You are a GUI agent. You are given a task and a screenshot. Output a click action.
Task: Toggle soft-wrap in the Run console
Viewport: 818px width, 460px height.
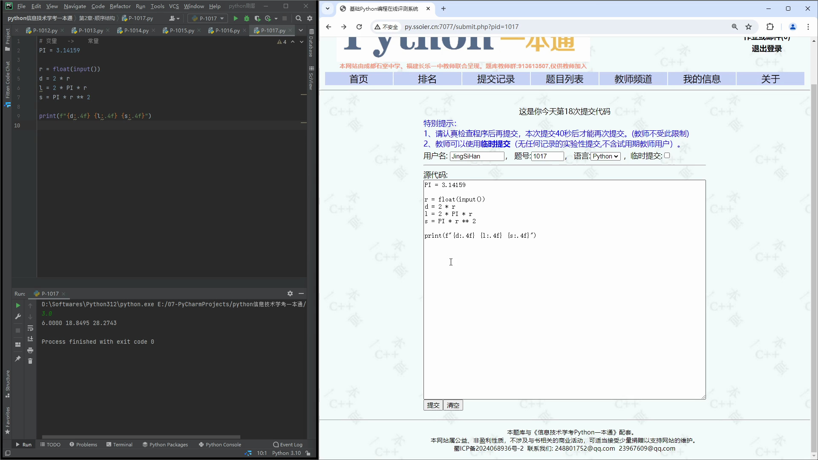point(30,328)
